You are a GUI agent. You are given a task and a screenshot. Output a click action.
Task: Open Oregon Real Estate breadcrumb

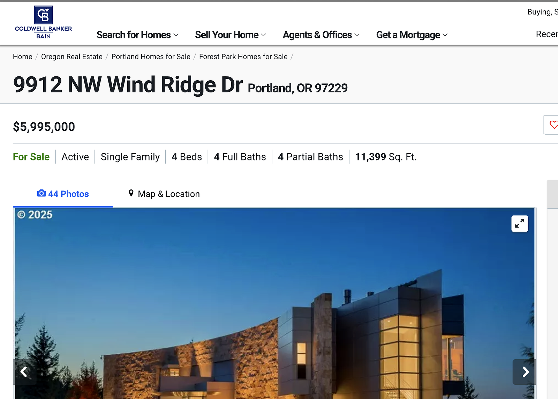(x=72, y=57)
